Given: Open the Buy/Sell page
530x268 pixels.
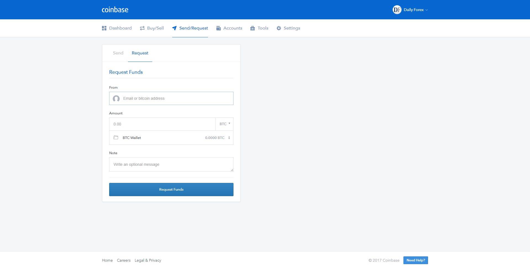Looking at the screenshot, I should [x=152, y=28].
